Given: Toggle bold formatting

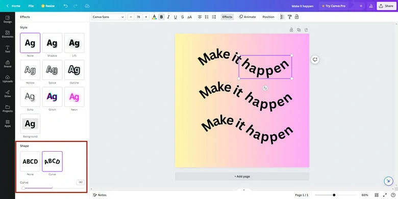Looking at the screenshot, I should tap(161, 17).
